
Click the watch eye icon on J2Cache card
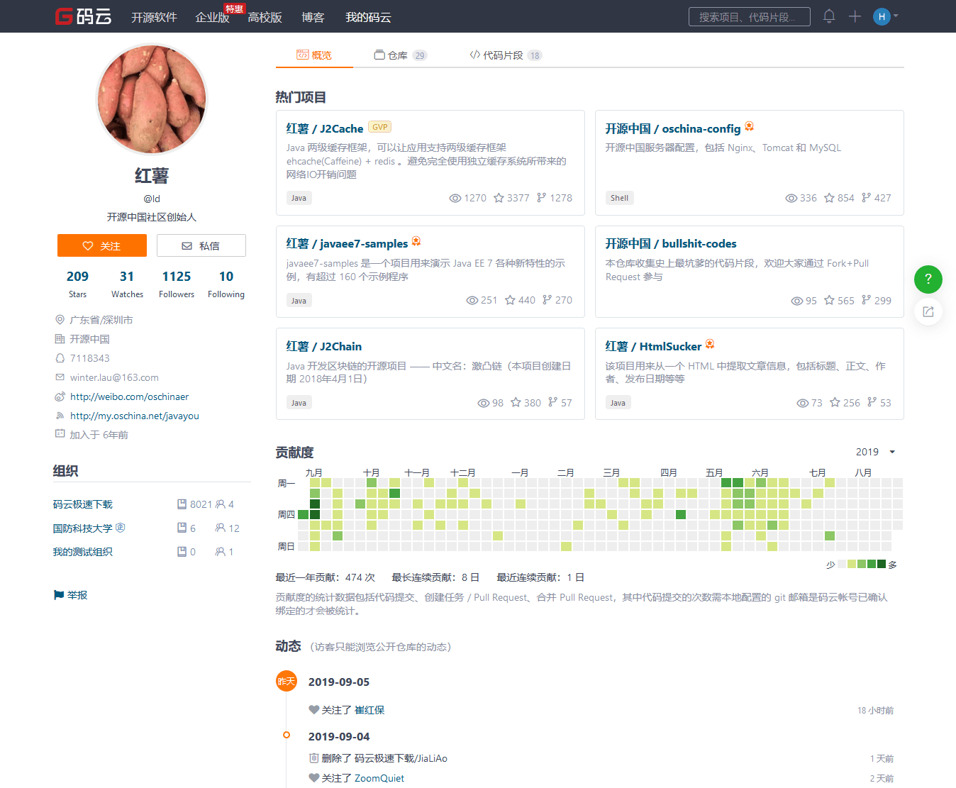coord(455,198)
